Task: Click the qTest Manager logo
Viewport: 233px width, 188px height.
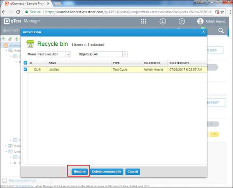Action: click(x=22, y=21)
